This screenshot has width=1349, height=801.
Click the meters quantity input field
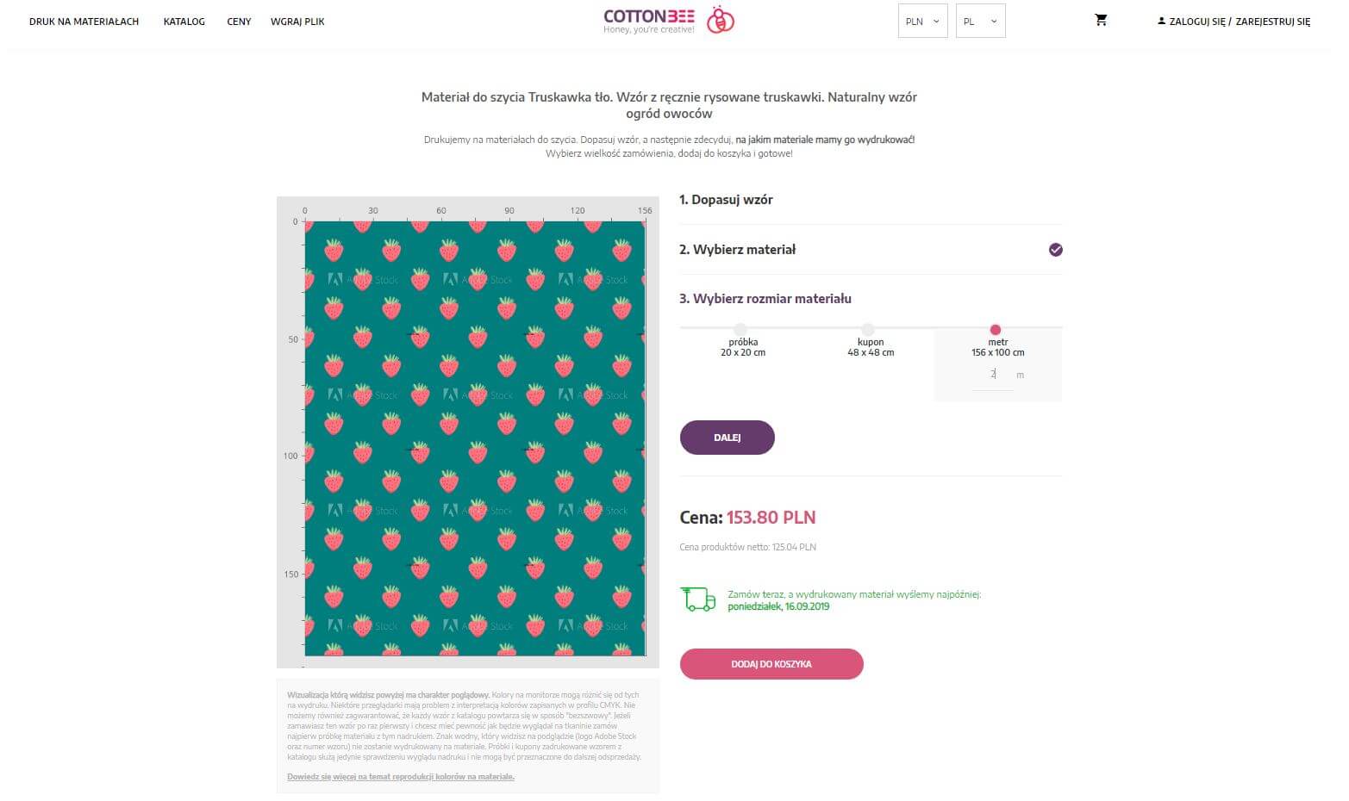point(993,375)
